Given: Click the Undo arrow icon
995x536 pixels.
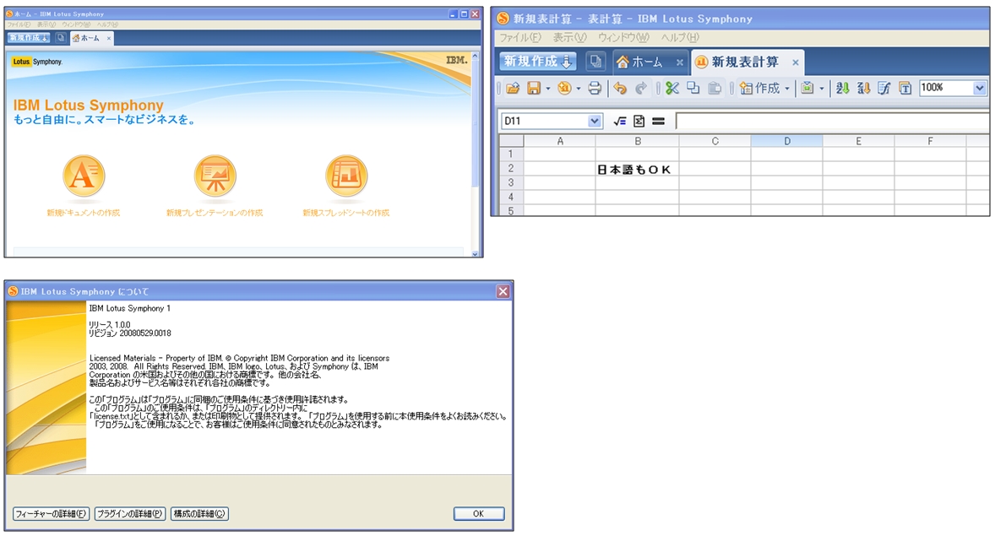Looking at the screenshot, I should pos(620,88).
